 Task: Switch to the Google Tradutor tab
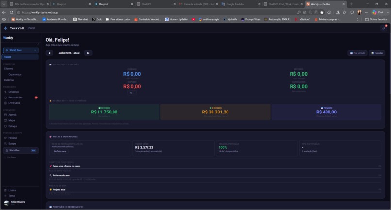[241, 4]
